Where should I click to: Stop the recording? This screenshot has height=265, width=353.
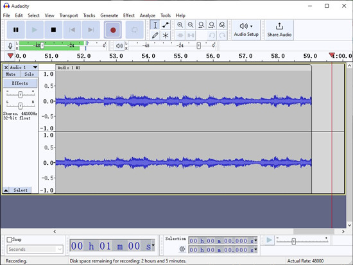53,30
